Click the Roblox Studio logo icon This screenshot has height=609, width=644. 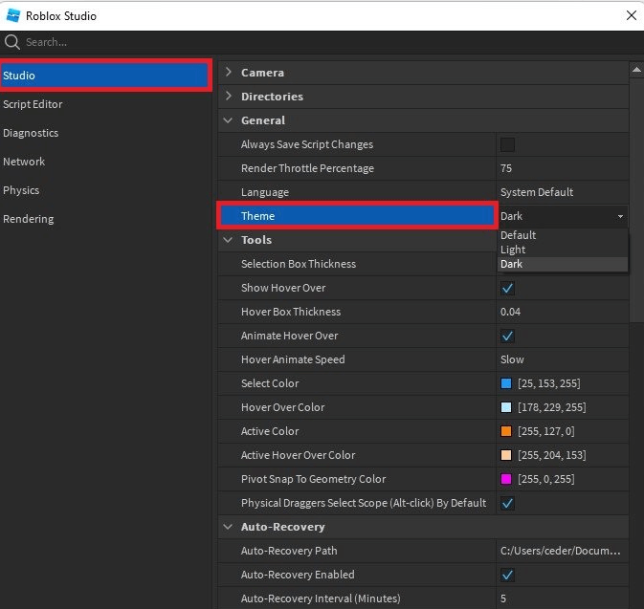tap(13, 15)
